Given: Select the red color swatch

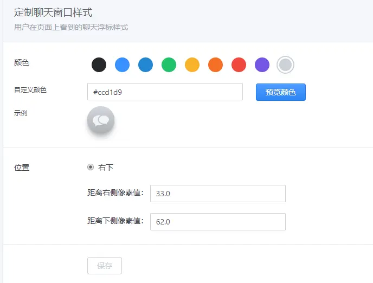Looking at the screenshot, I should (x=239, y=65).
